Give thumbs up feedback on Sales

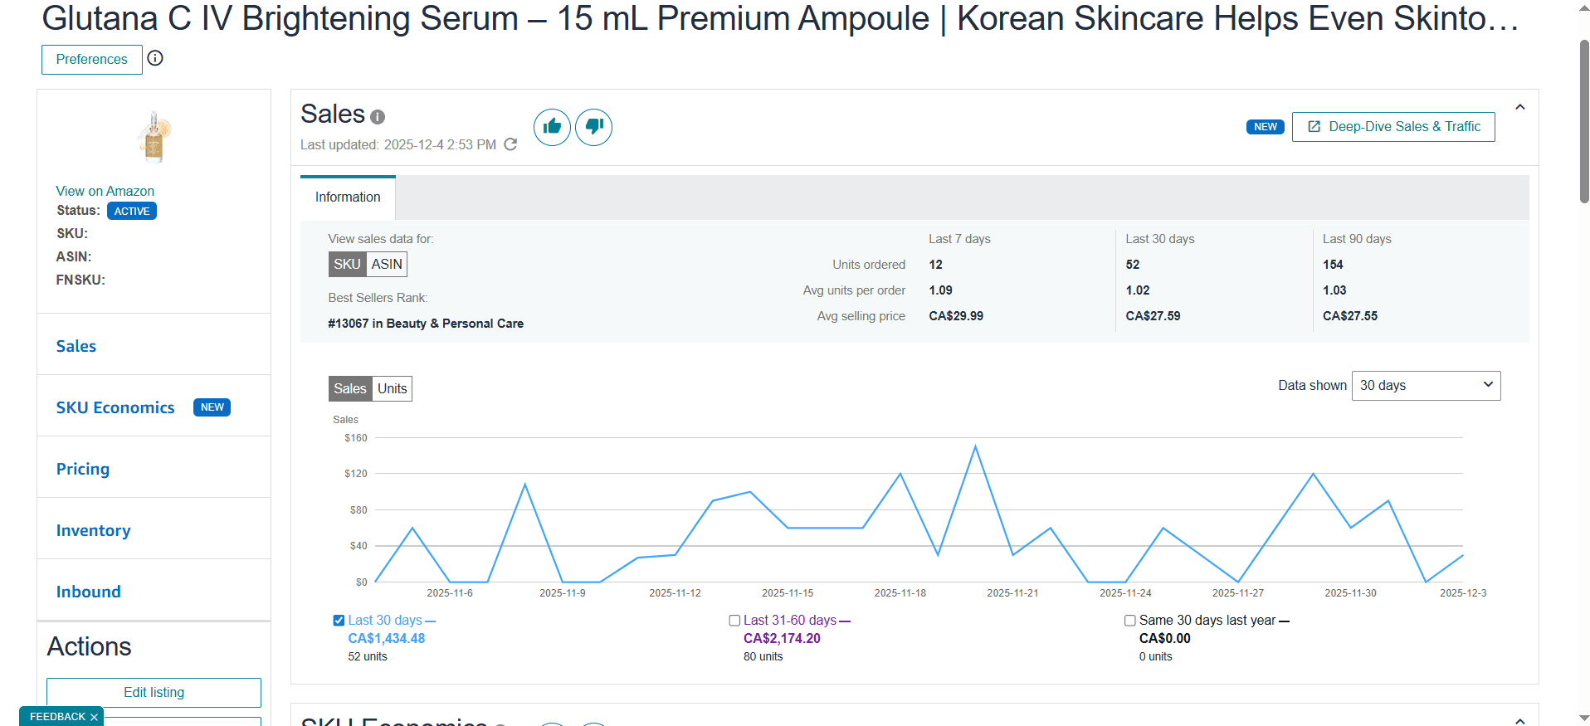[x=552, y=127]
